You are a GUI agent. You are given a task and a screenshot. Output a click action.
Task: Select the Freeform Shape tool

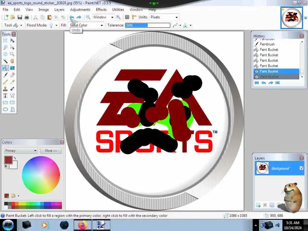pos(12,109)
